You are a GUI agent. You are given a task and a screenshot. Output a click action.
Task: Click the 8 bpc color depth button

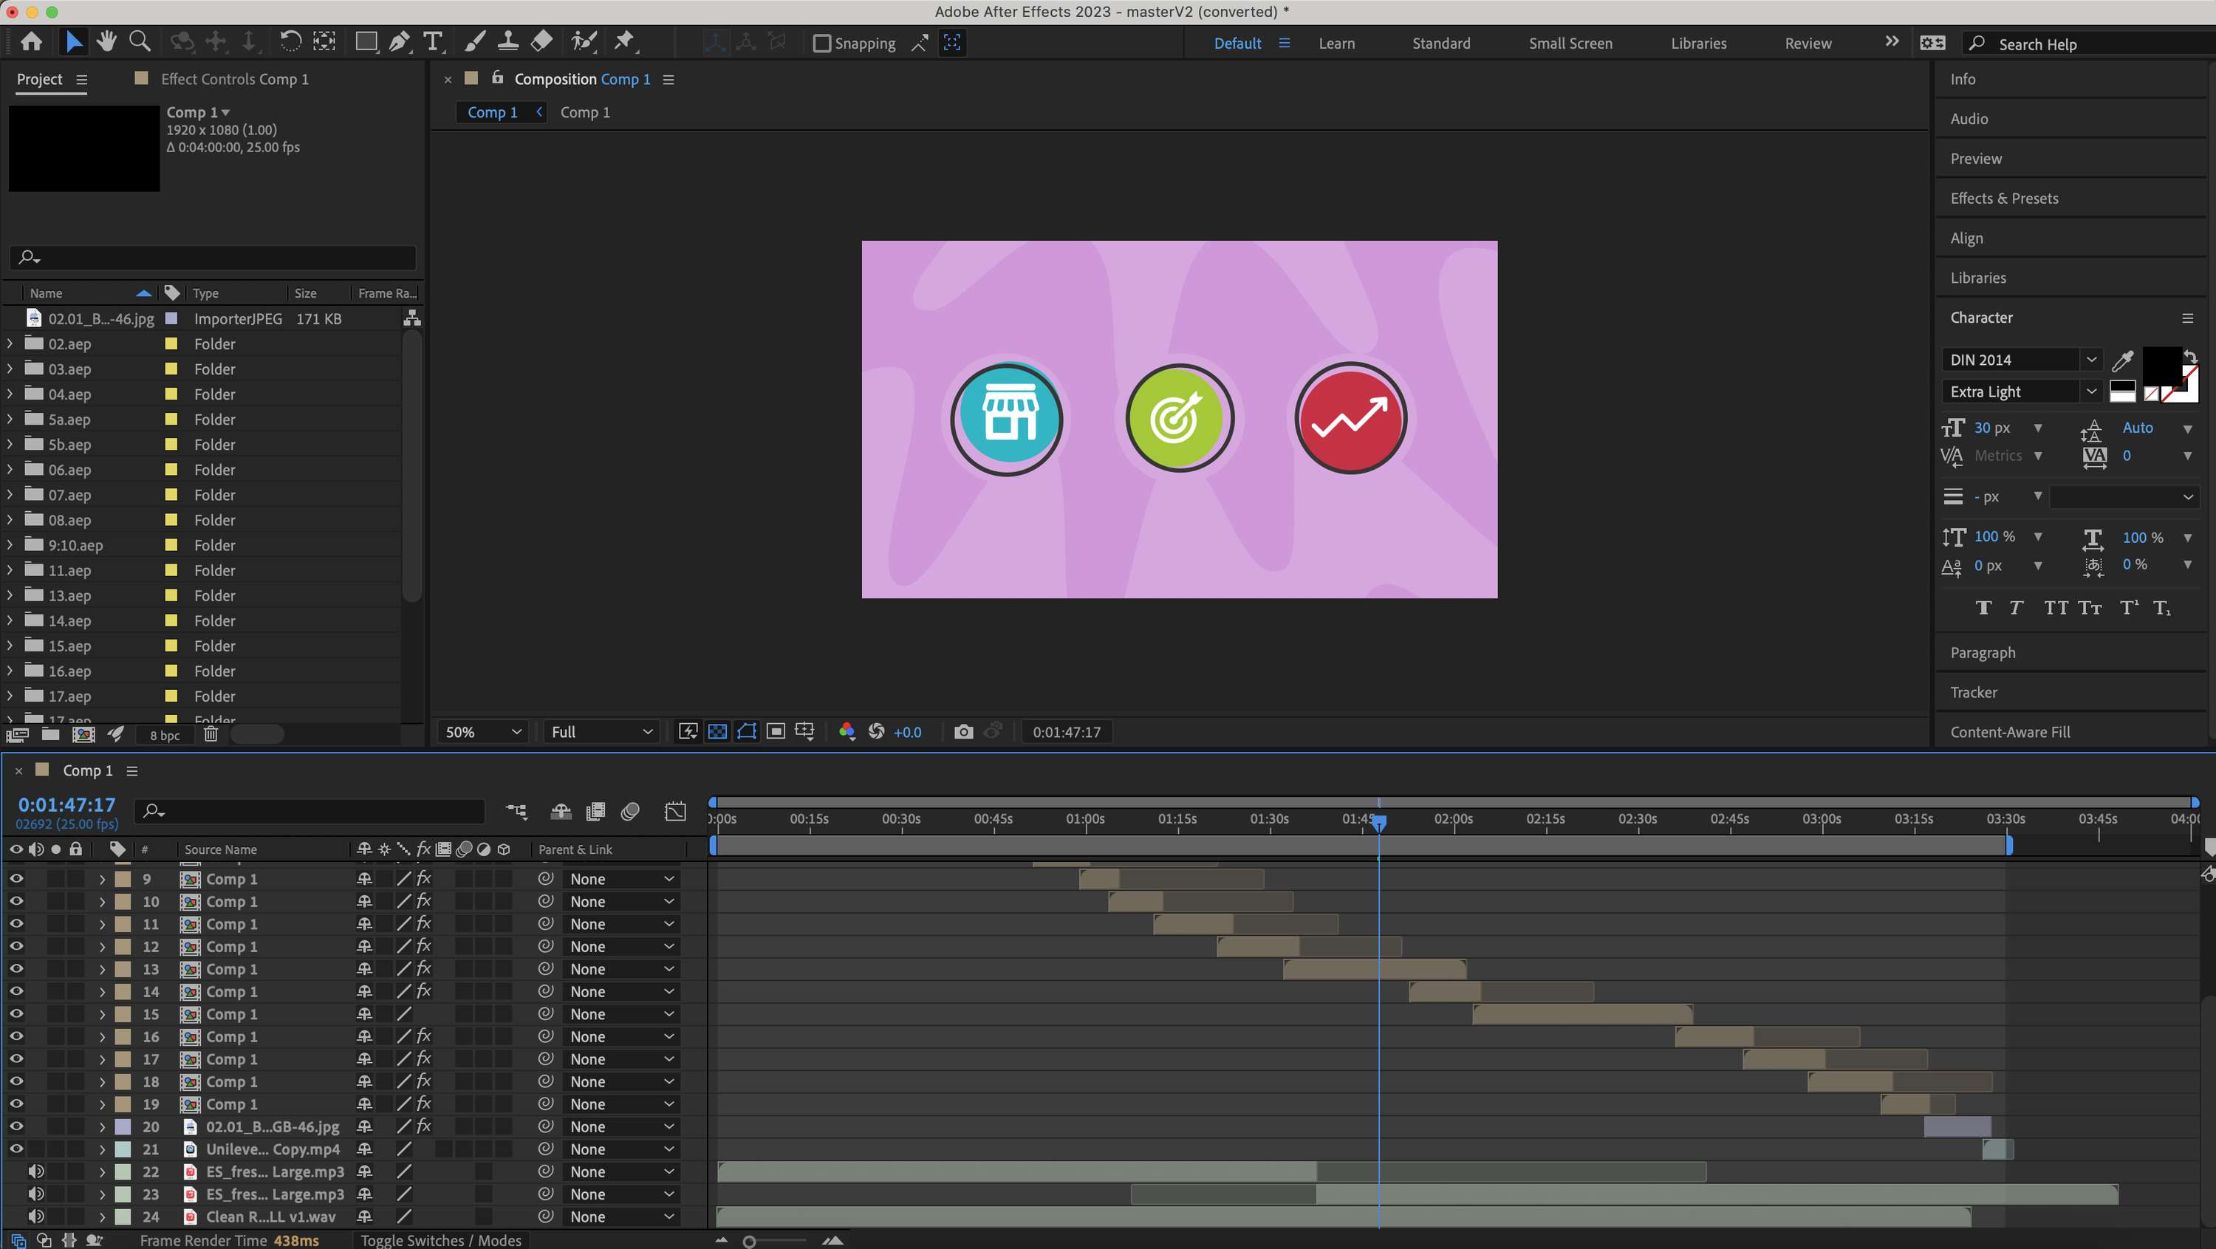[x=165, y=735]
